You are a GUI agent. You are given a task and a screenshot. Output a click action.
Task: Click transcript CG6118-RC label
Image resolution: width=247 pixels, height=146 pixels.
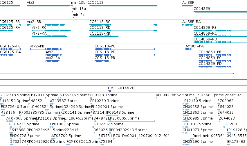100,22
